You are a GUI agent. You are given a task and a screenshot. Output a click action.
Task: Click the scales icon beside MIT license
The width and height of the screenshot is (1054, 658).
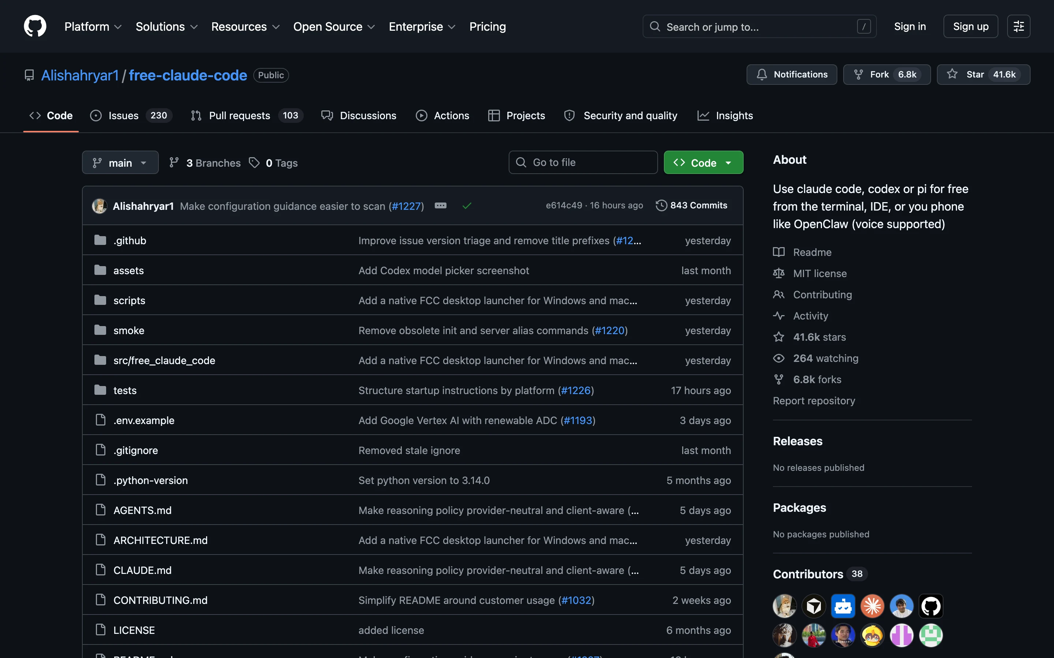coord(779,273)
